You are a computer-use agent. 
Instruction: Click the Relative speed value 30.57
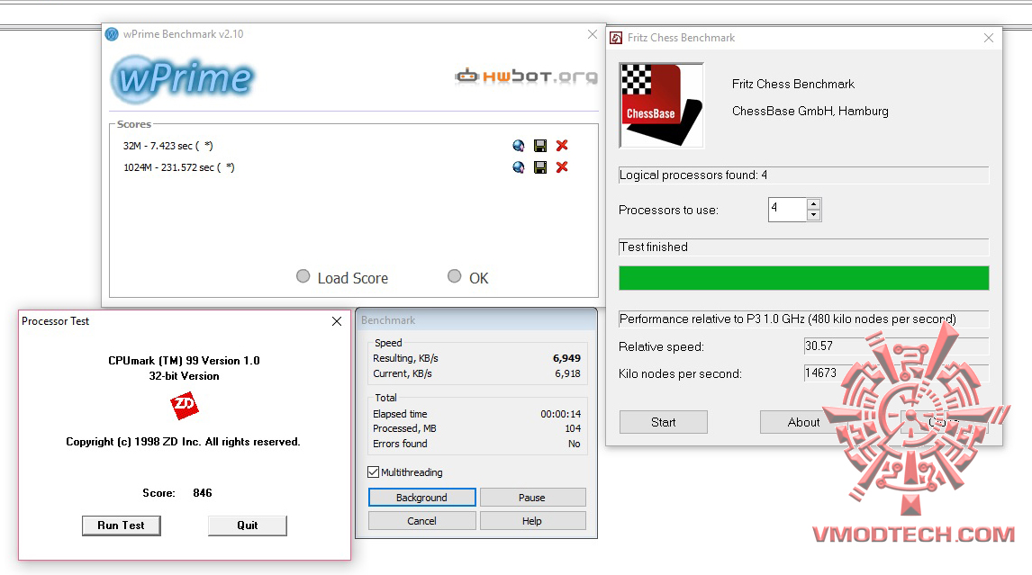tap(819, 346)
